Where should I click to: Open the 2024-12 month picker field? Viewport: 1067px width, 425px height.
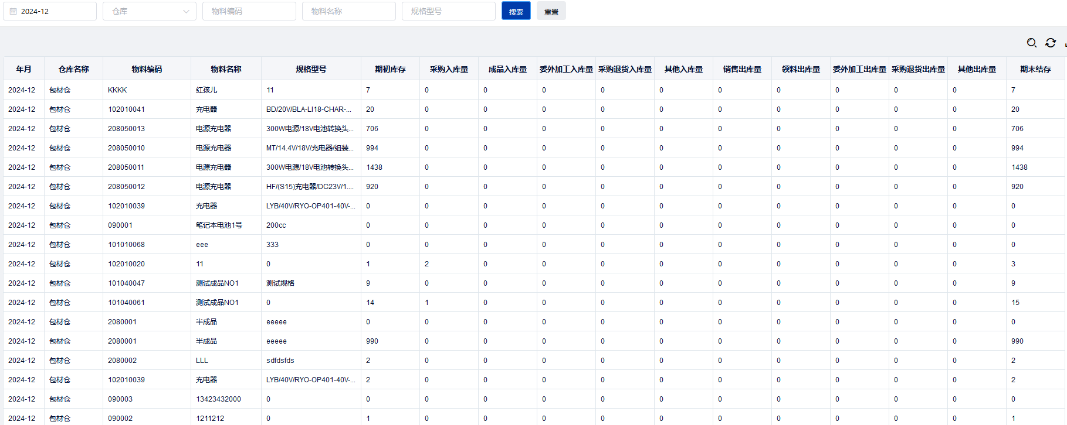coord(53,11)
